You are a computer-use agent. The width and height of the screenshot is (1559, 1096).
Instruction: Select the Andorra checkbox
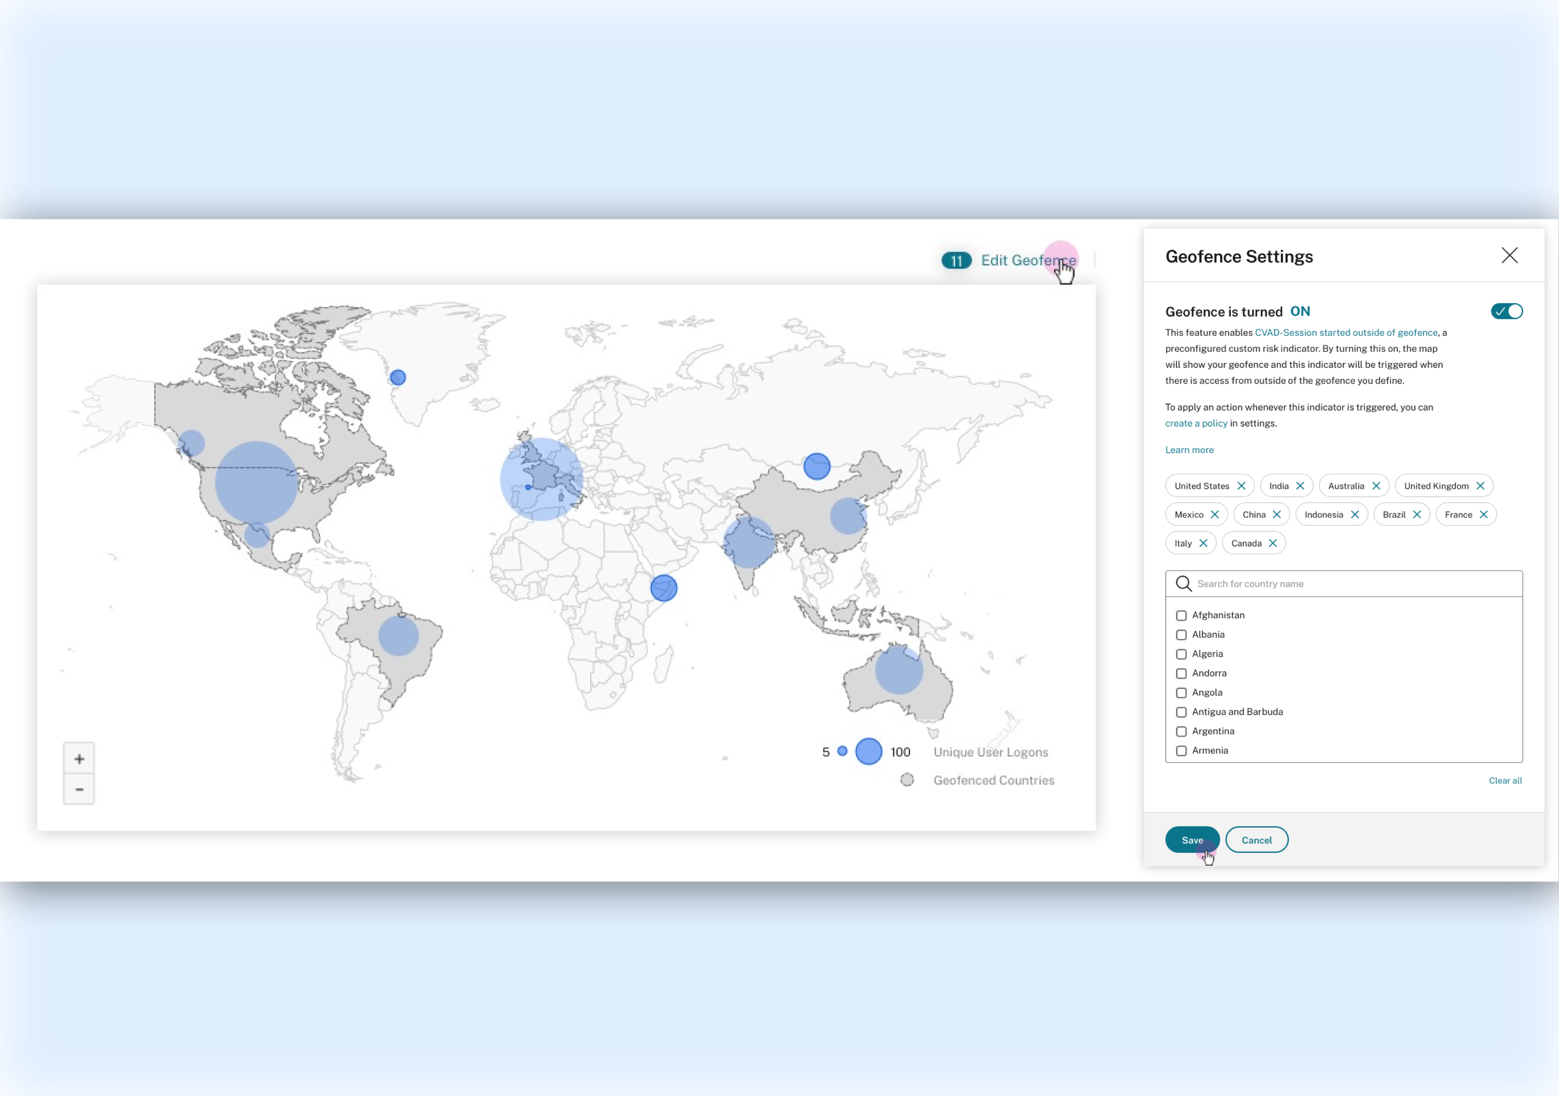1181,673
